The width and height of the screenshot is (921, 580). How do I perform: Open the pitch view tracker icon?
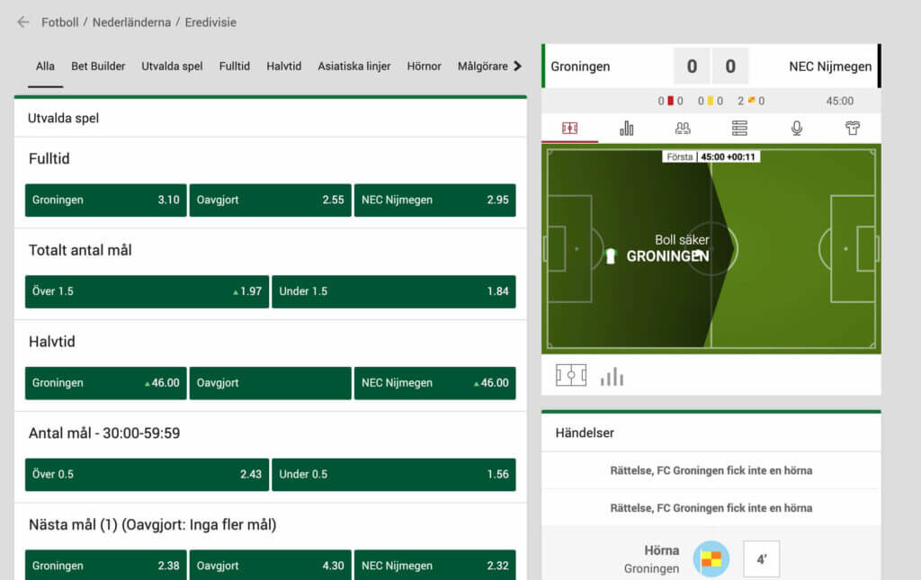[569, 128]
